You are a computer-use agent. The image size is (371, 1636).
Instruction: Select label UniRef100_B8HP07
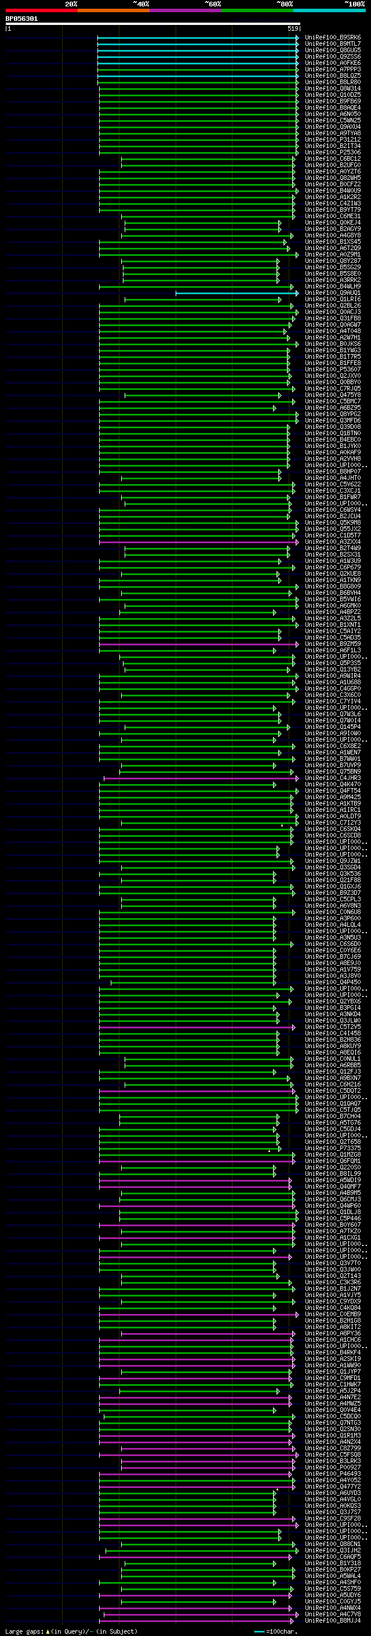click(333, 472)
